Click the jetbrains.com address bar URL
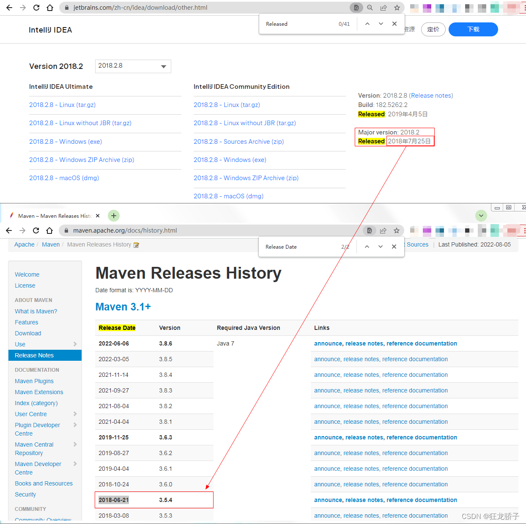Viewport: 526px width, 524px height. coord(140,8)
